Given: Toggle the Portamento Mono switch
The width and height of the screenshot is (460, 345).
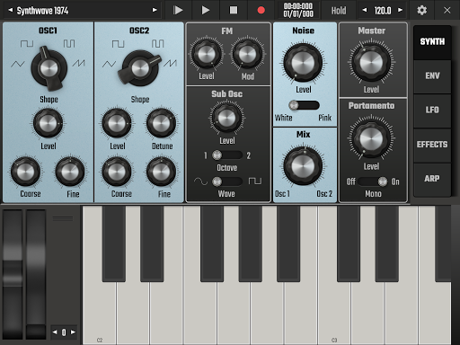Looking at the screenshot, I should (x=373, y=181).
